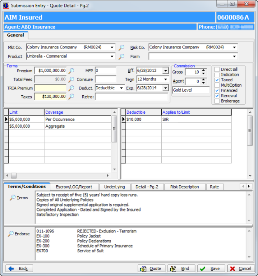Click the Total Fees magnifier icon
Screen dimensions: 258x276
pyautogui.click(x=71, y=80)
